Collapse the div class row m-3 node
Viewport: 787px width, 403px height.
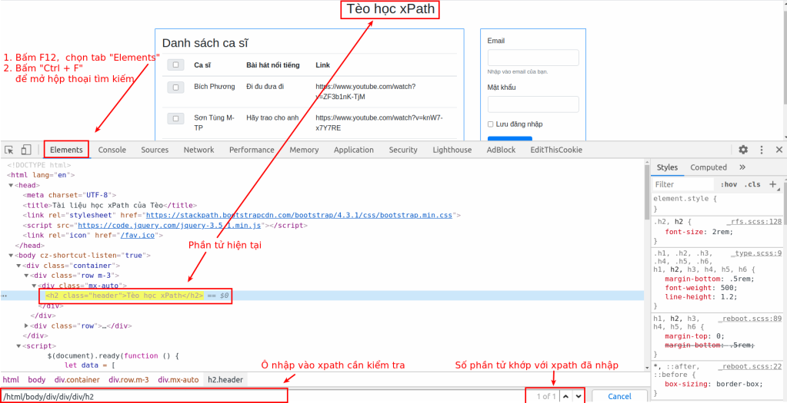[x=27, y=276]
